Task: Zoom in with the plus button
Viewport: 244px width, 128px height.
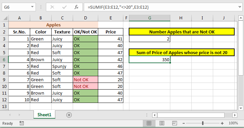Action: click(222, 123)
